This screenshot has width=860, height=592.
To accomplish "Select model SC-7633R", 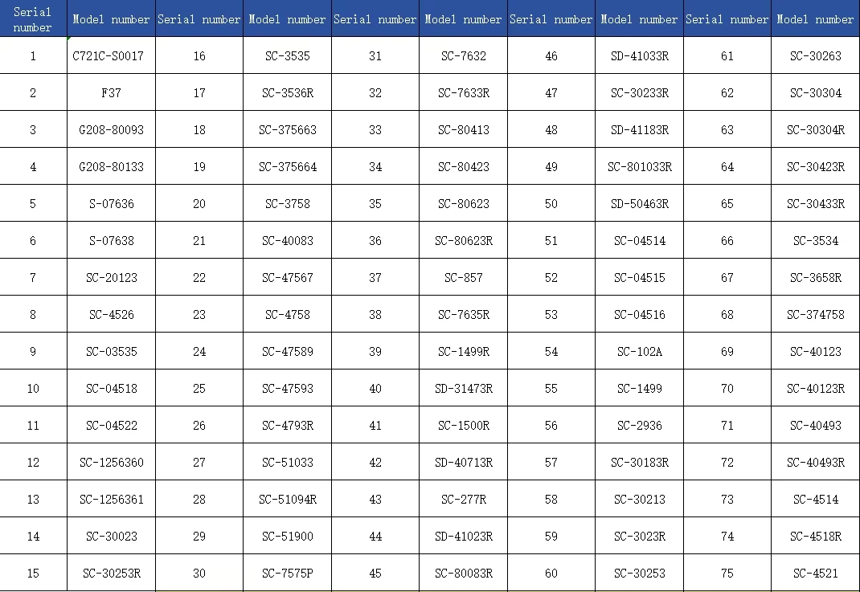I will click(464, 92).
